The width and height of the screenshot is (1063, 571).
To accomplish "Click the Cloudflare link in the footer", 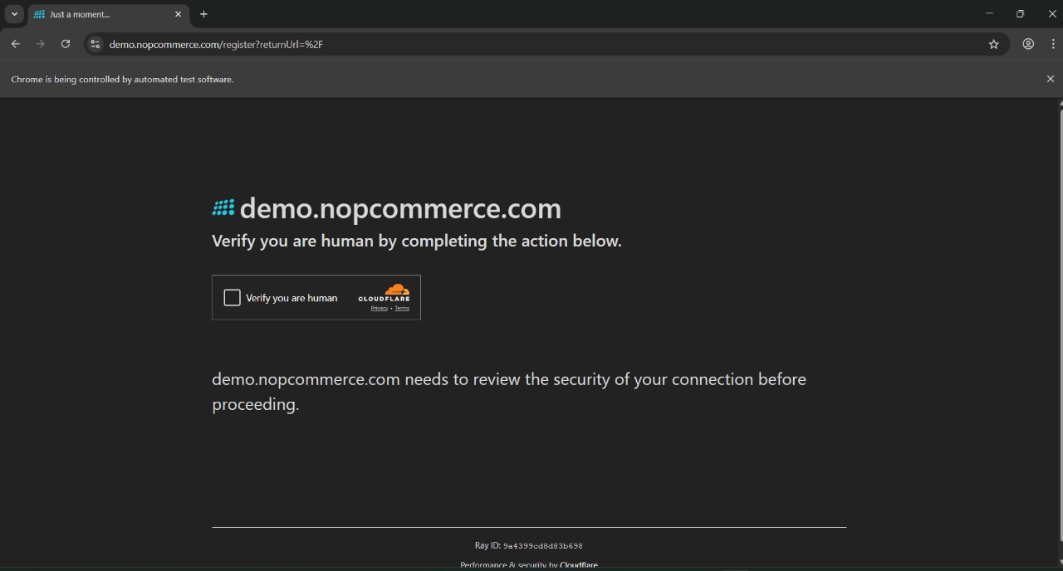I will 578,565.
